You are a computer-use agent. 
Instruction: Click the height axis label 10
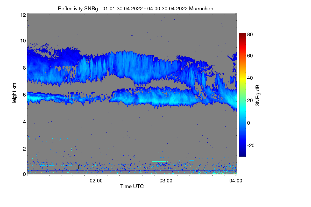23,41
